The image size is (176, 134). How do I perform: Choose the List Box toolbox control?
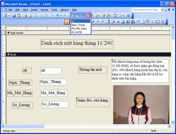point(113,22)
